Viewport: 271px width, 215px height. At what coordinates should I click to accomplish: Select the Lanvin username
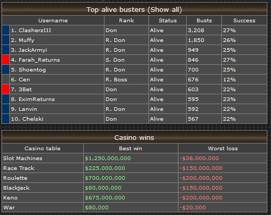[x=28, y=109]
